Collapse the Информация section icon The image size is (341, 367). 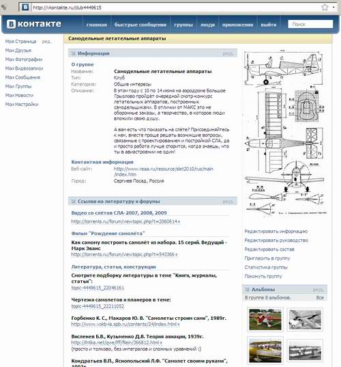(x=73, y=53)
